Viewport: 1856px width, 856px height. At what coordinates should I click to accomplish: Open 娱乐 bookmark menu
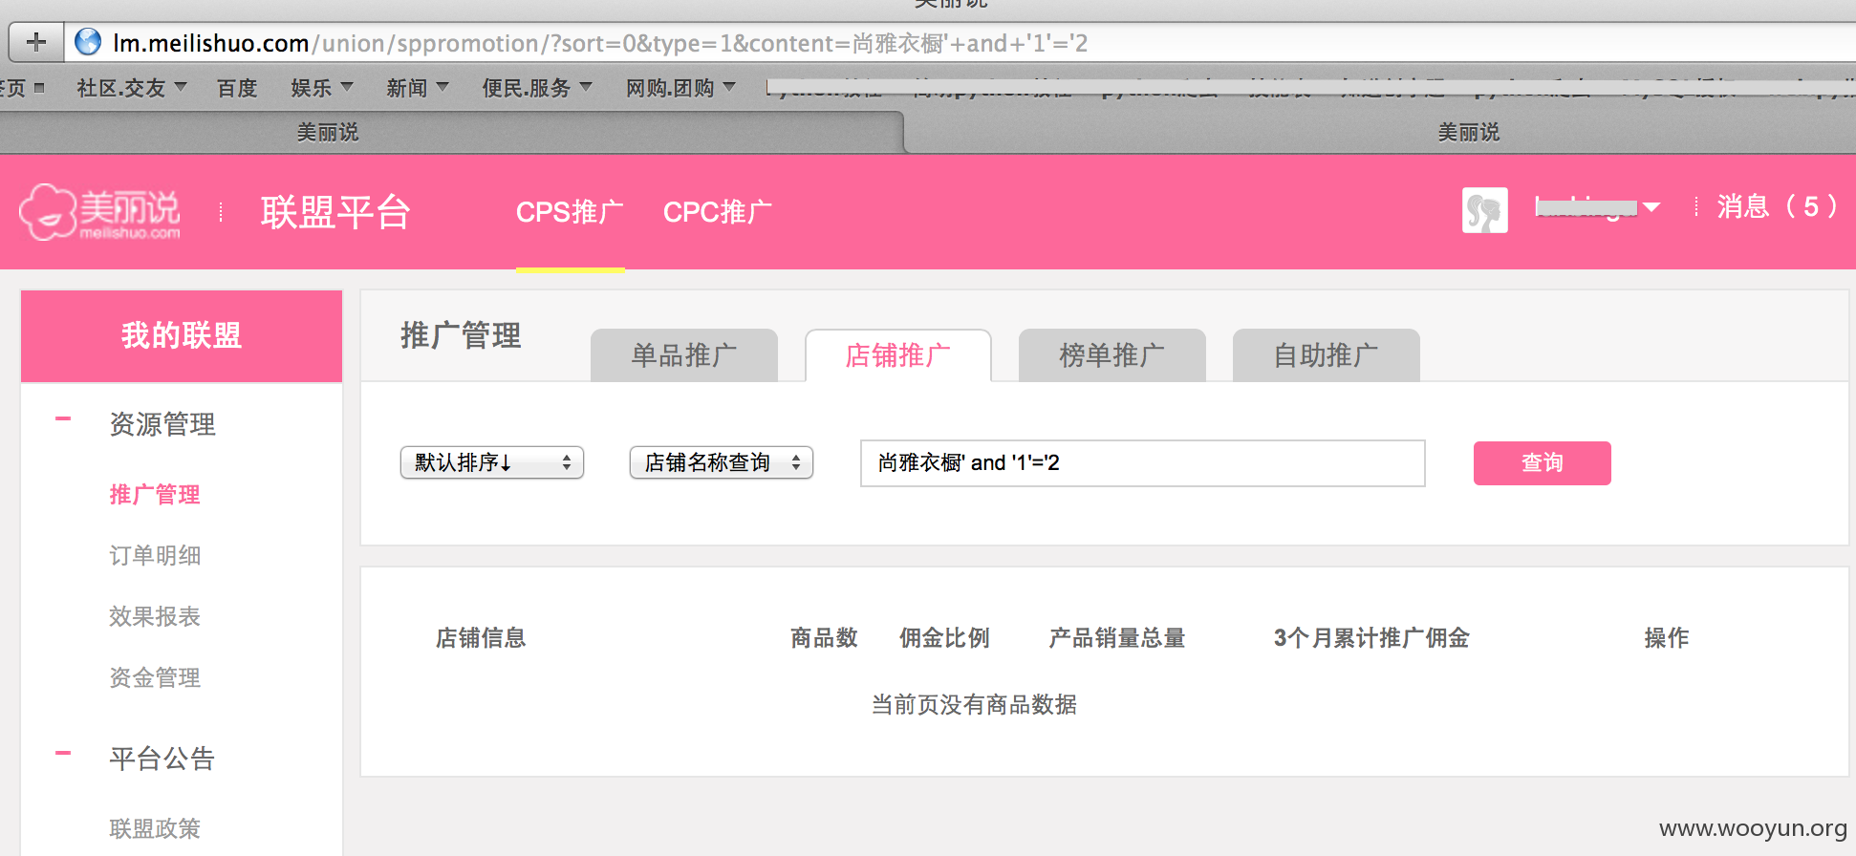tap(322, 88)
